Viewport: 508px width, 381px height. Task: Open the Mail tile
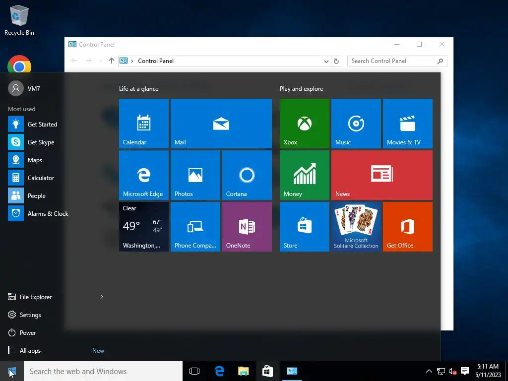(221, 124)
